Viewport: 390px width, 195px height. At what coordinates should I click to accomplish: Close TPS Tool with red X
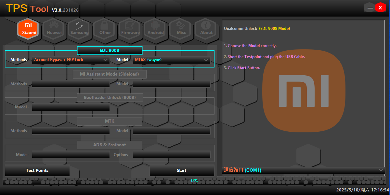coord(380,7)
